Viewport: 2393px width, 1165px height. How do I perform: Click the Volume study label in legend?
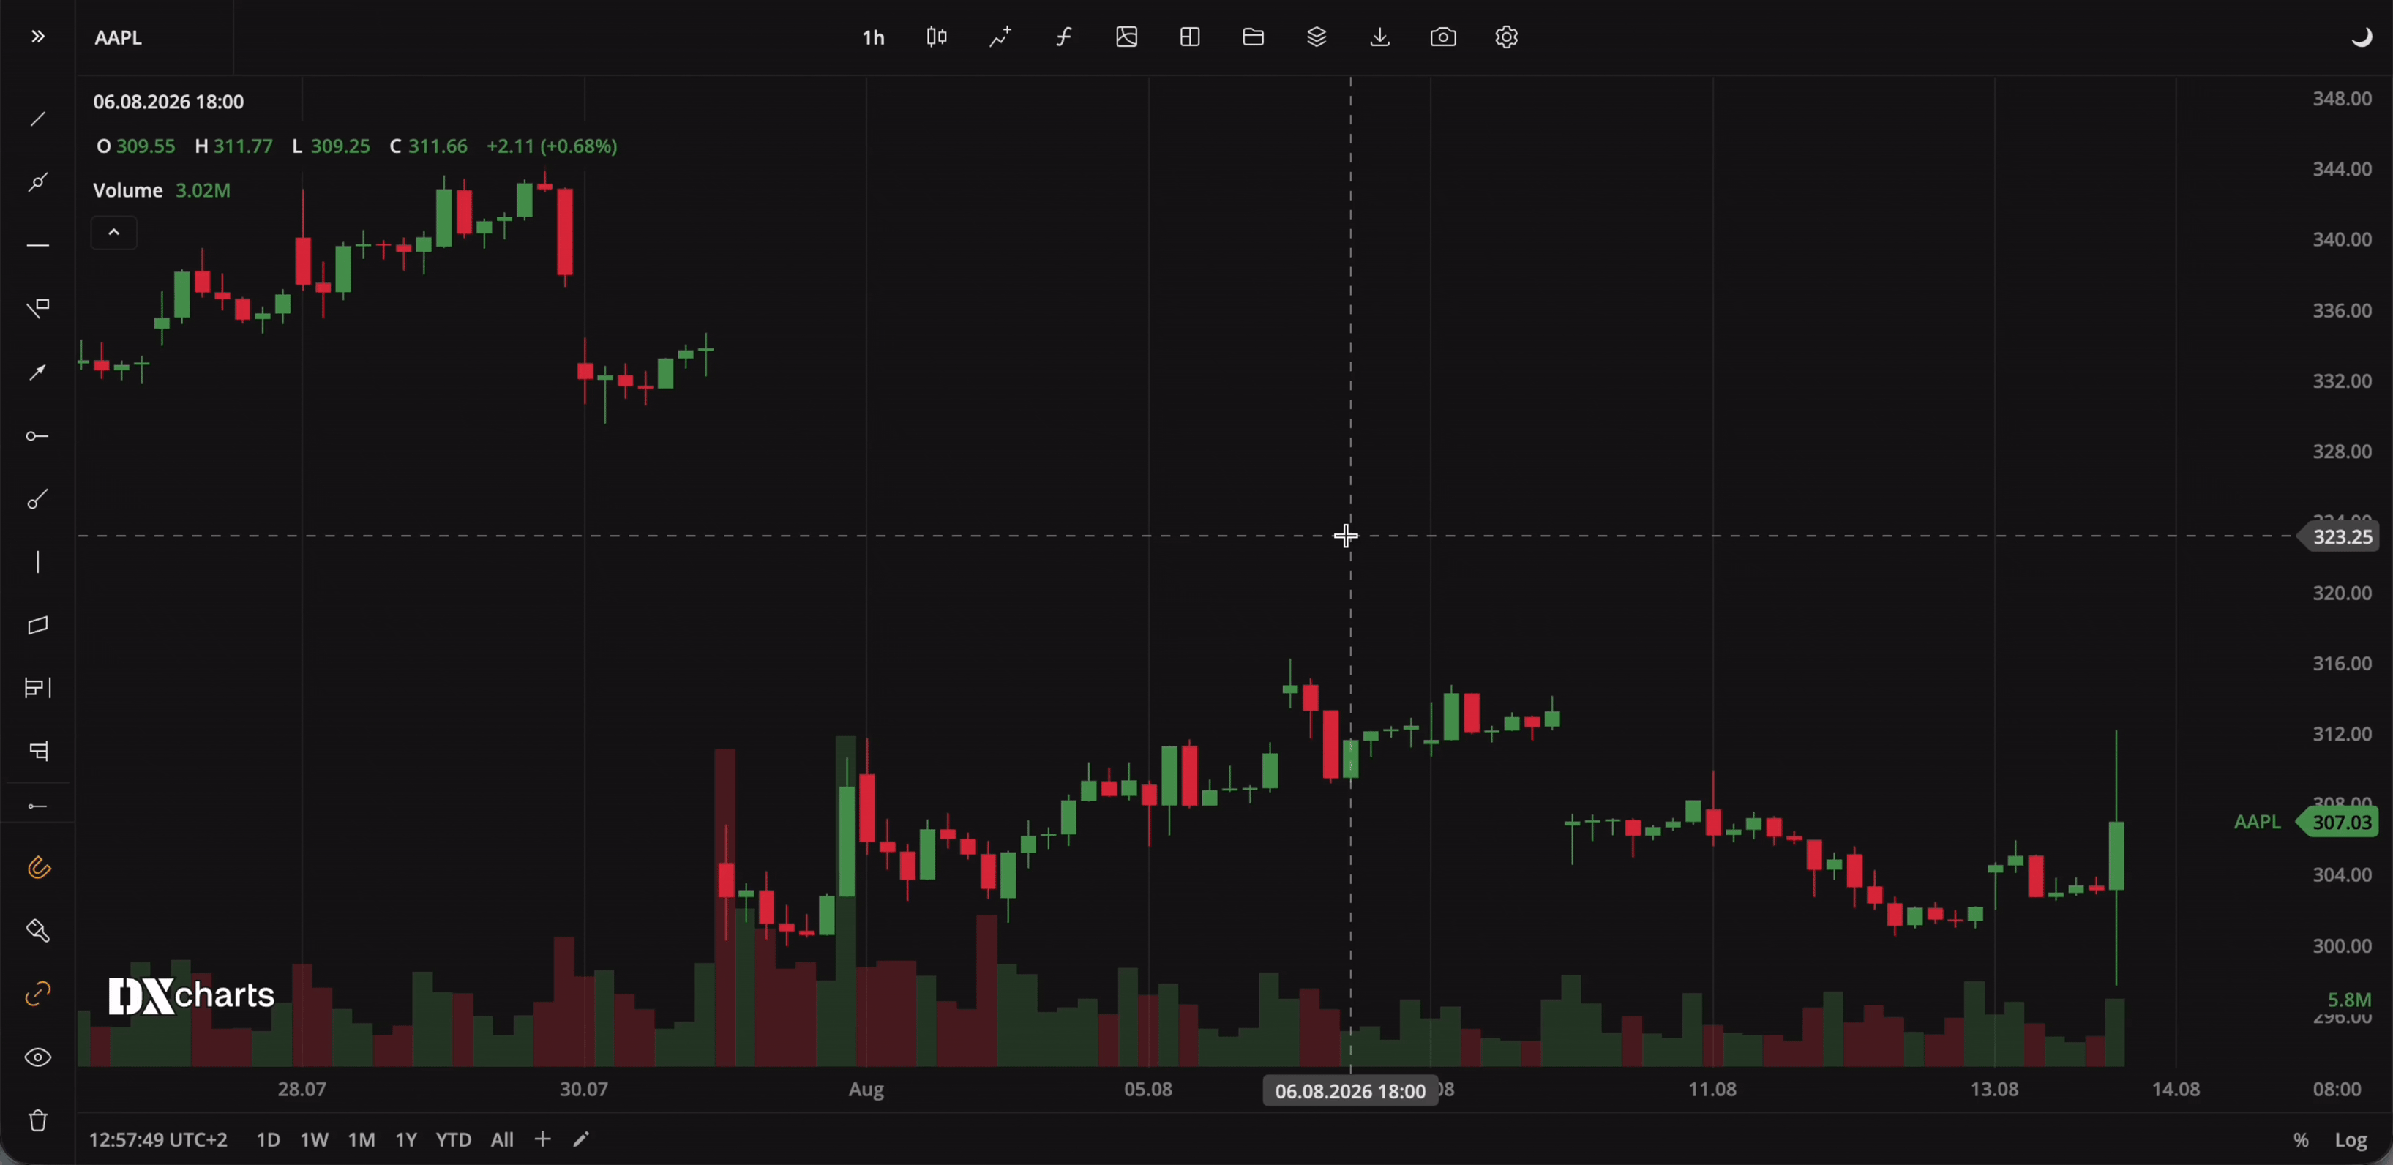128,190
